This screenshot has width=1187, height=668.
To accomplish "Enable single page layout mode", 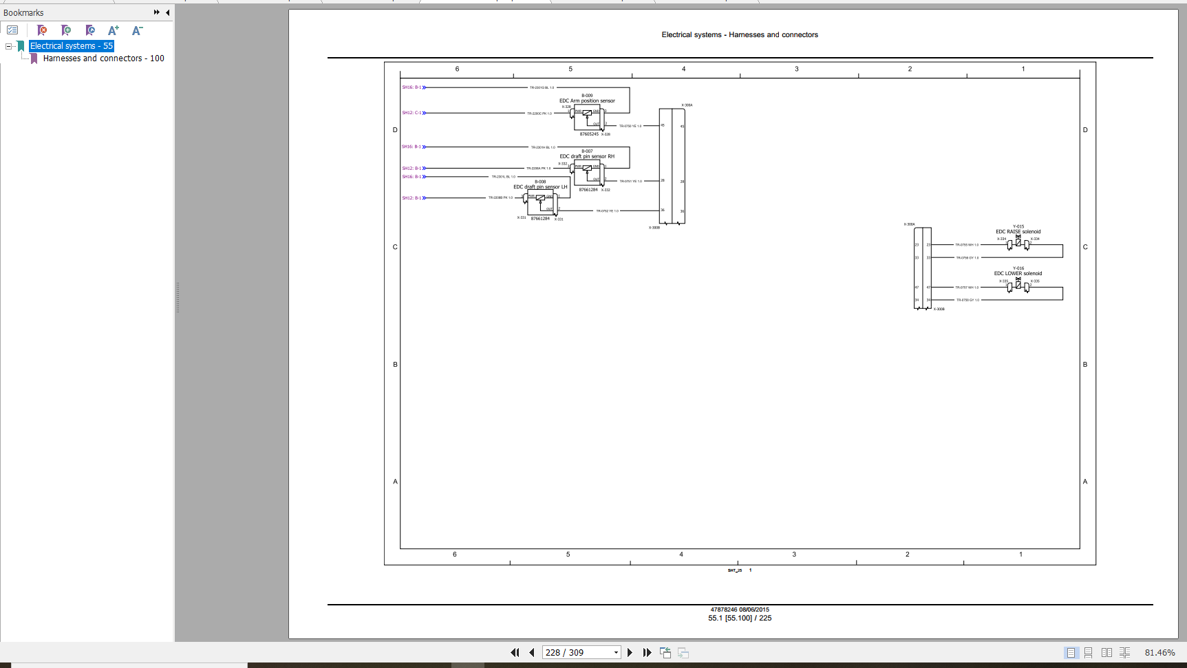I will 1071,652.
